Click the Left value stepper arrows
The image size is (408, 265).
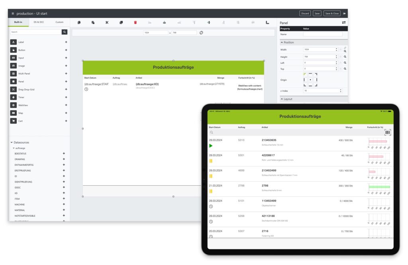(336, 63)
